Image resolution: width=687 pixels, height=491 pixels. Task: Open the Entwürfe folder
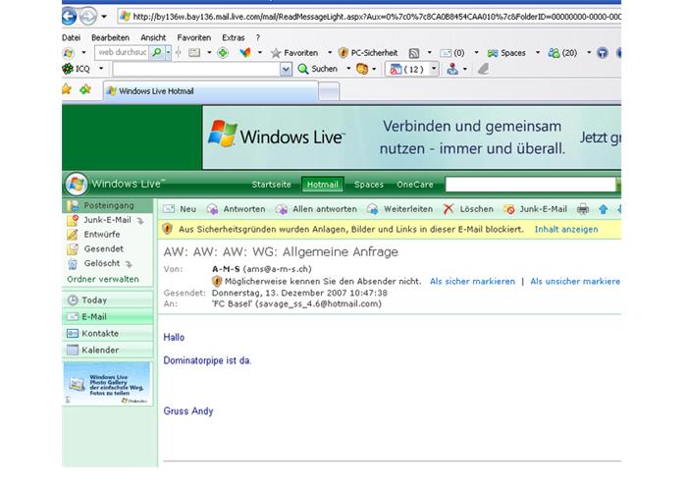click(102, 235)
